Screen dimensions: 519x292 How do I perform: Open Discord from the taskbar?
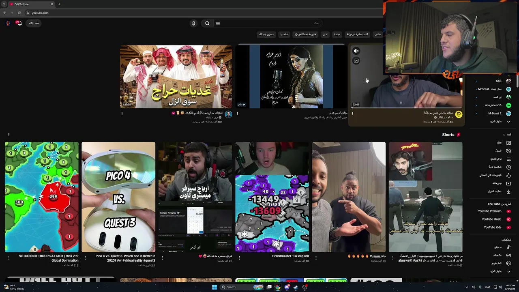[287, 287]
